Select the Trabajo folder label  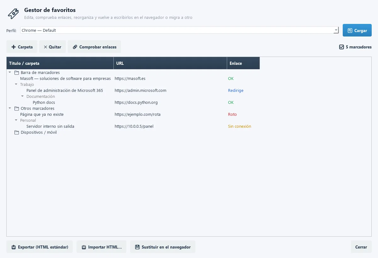[x=27, y=85]
